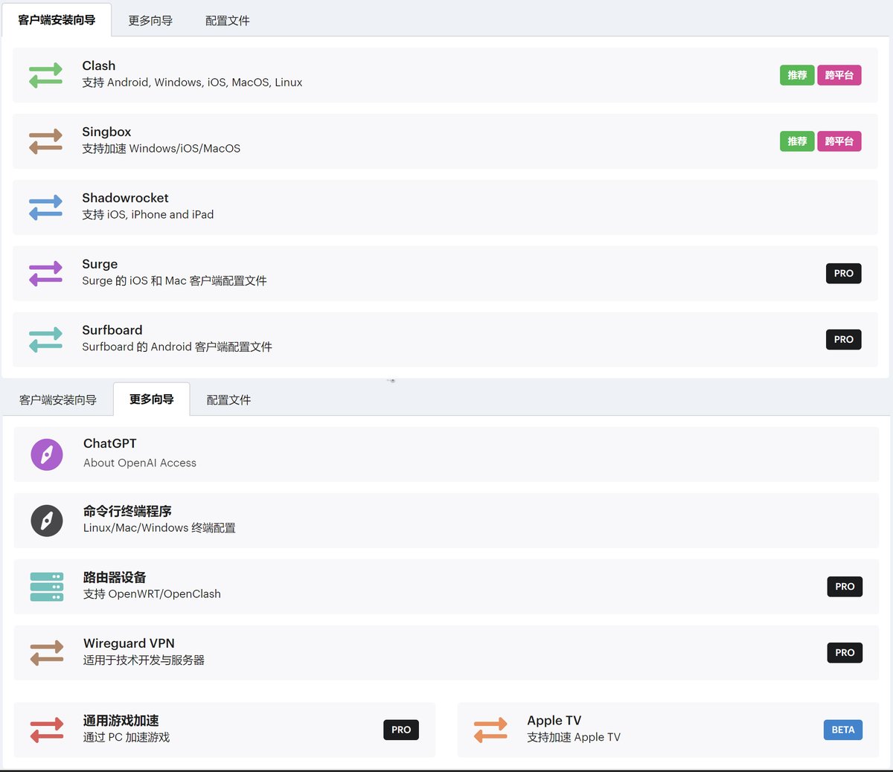
Task: Select the lower 客户端安装向导 tab
Action: click(58, 399)
